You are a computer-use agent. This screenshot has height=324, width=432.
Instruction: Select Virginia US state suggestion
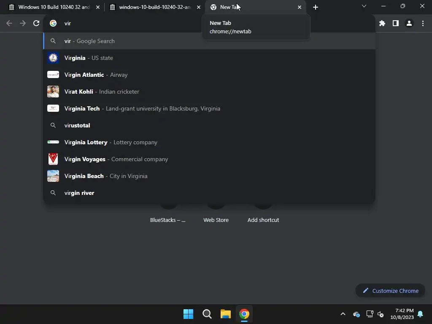(x=209, y=58)
